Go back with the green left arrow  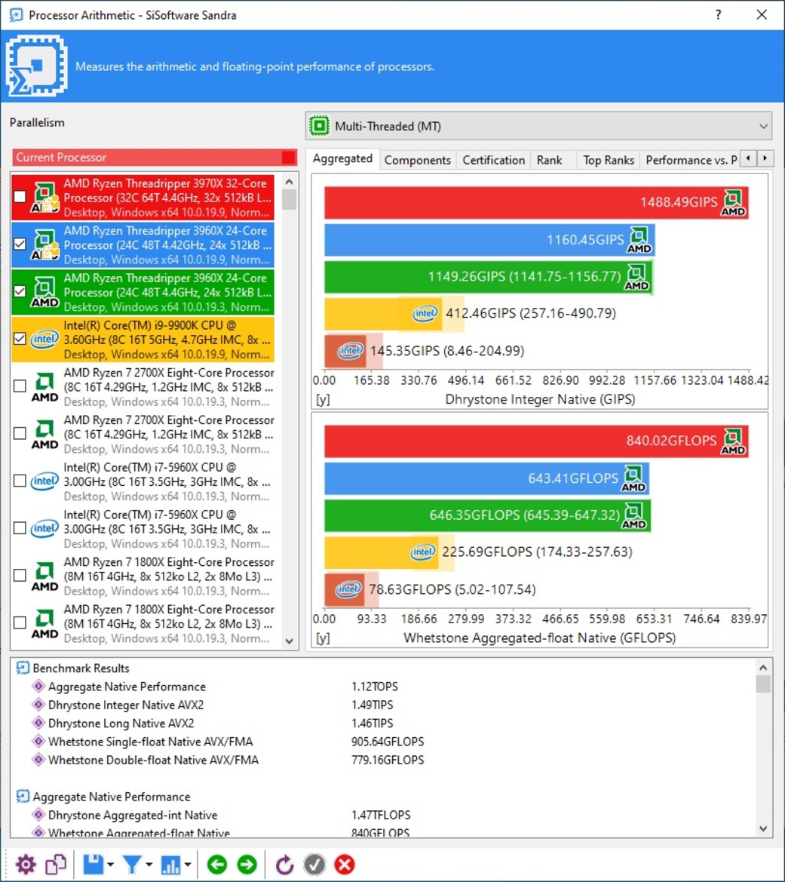pos(217,865)
